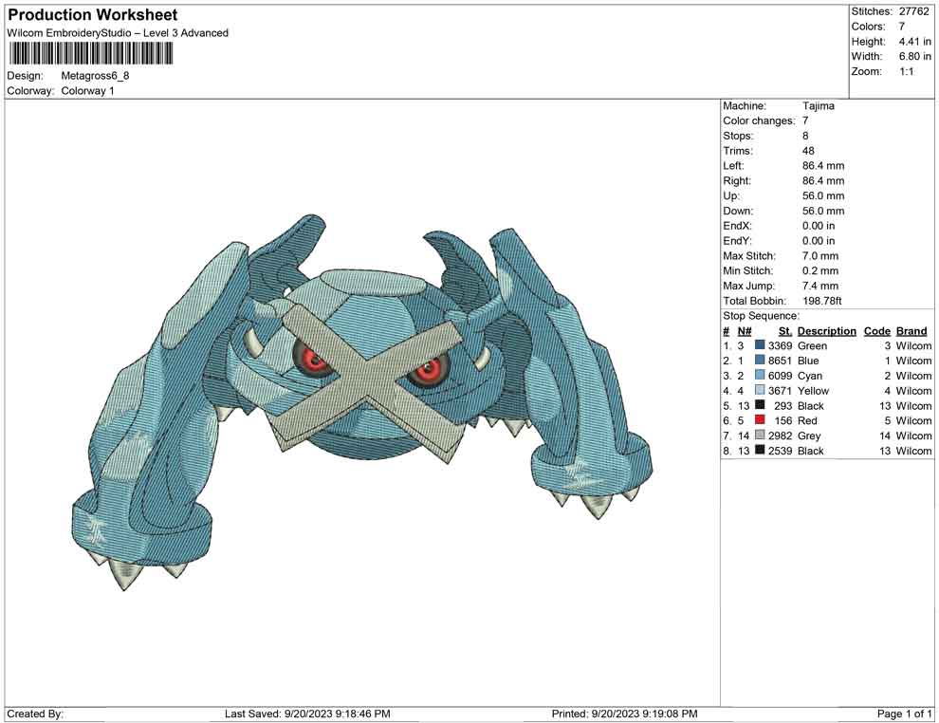
Task: Click the Machine value Tajima
Action: pos(818,105)
